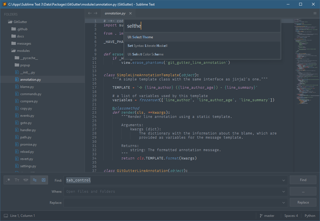Click 'Line 1, Column 1' status text
This screenshot has height=221, width=320.
tap(22, 216)
